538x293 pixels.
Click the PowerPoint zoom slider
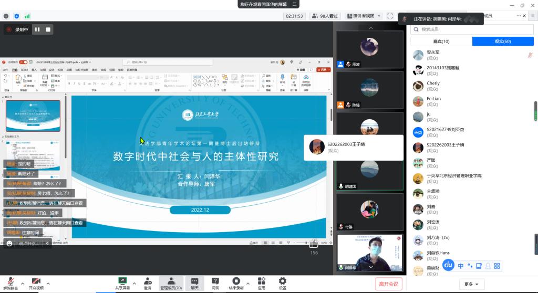pos(306,243)
